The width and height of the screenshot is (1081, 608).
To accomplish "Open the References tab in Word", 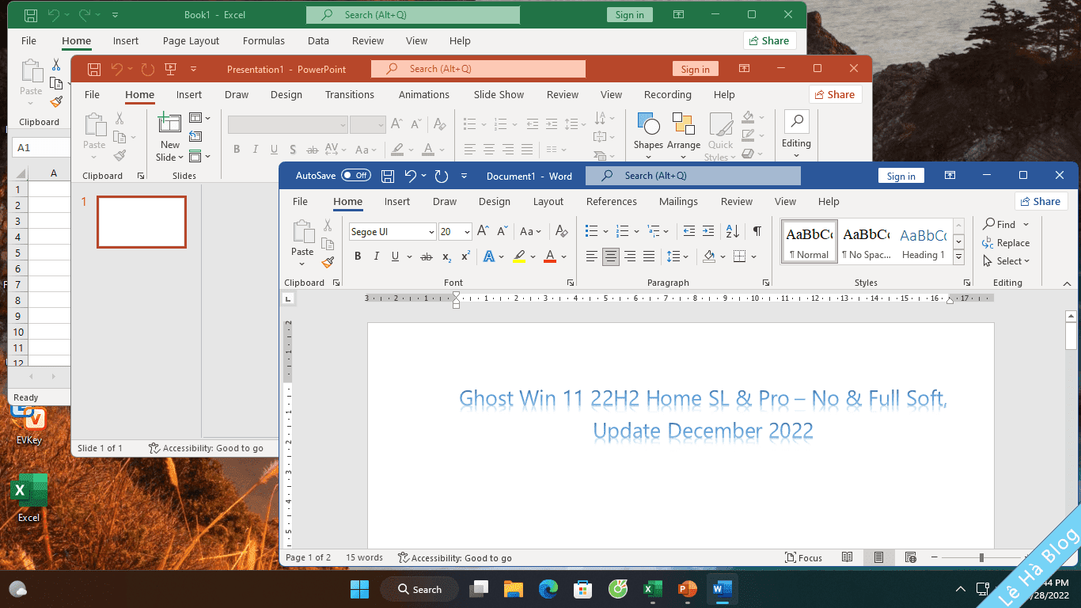I will (611, 202).
